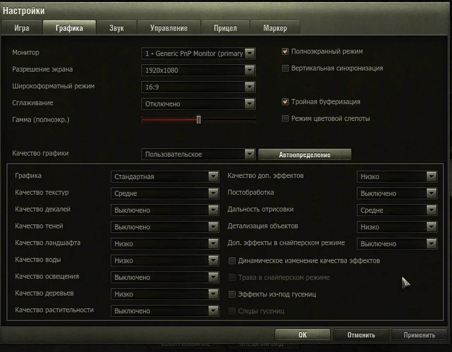
Task: Expand the Качество текстур dropdown
Action: click(x=165, y=193)
